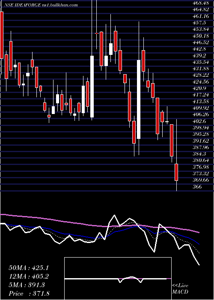Click the 12MA : 405.2 readout
Viewport: 214px width, 300px height.
[29, 276]
